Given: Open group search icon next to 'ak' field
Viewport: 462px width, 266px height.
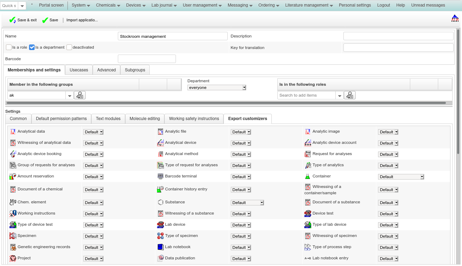Looking at the screenshot, I should (x=80, y=95).
